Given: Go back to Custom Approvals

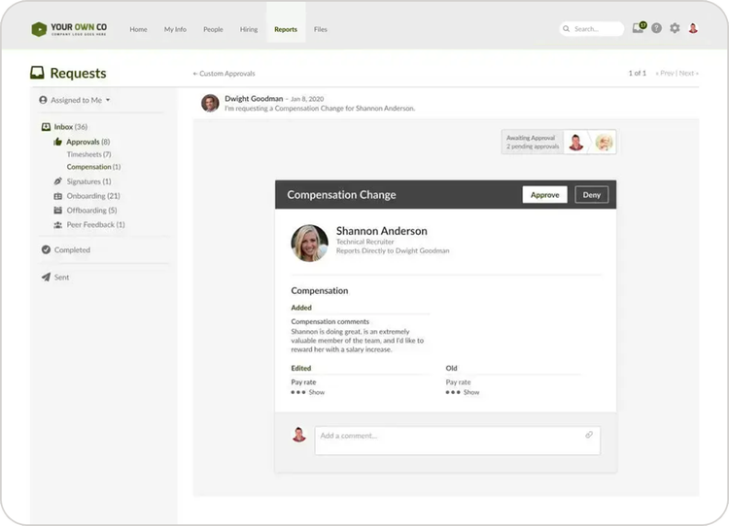Looking at the screenshot, I should 224,74.
